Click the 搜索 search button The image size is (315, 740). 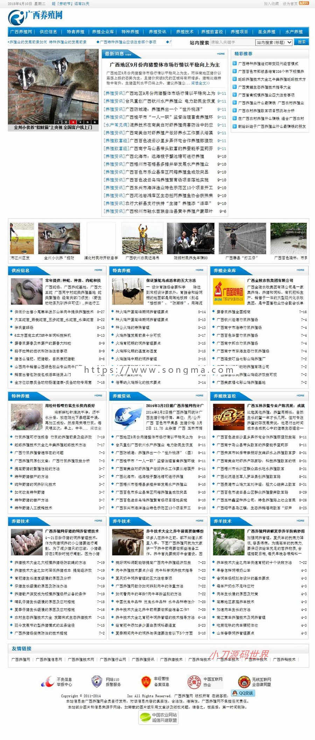point(301,42)
